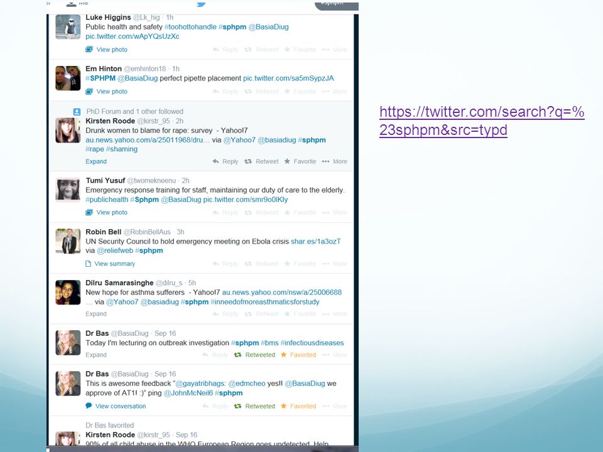This screenshot has width=603, height=452.
Task: Click summary page icon on Robin Bell's tweet
Action: tap(88, 264)
